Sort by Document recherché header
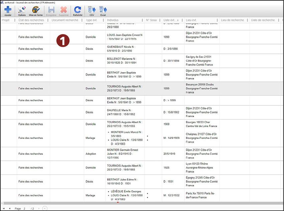Screen dimensions: 284x211 (x=65, y=20)
